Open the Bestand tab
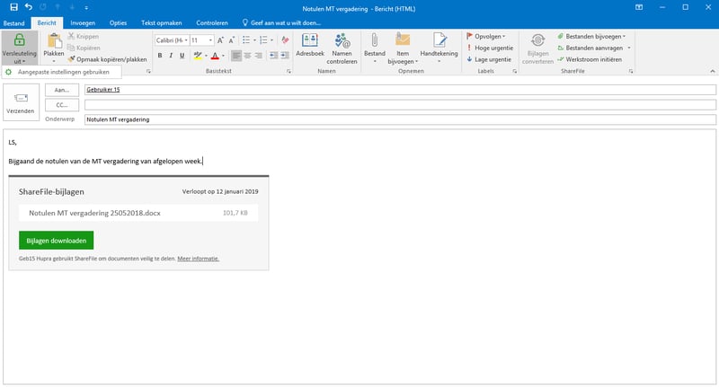The height and width of the screenshot is (387, 719). point(13,23)
